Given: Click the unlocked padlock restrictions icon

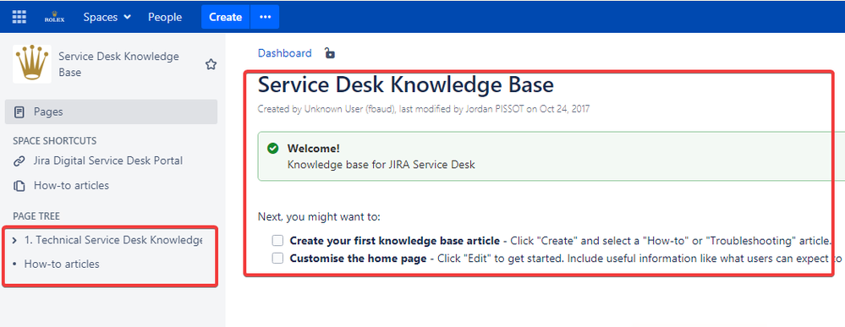Looking at the screenshot, I should point(329,52).
